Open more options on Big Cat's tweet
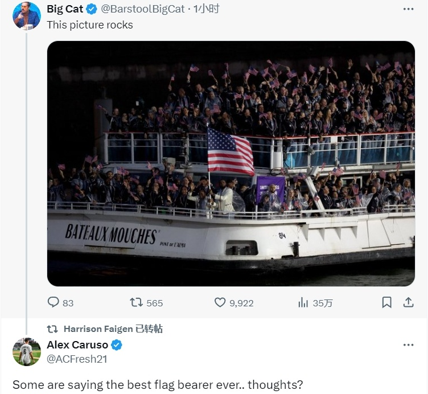Image resolution: width=428 pixels, height=394 pixels. [408, 9]
